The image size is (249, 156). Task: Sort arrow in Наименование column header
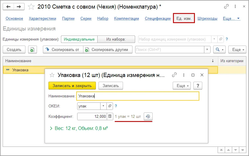pos(213,61)
